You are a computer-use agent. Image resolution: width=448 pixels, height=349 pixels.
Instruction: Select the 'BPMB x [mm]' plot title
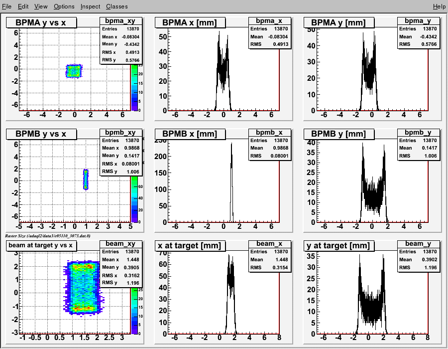pyautogui.click(x=190, y=134)
